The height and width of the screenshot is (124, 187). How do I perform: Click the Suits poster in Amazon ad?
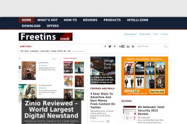coord(129,82)
